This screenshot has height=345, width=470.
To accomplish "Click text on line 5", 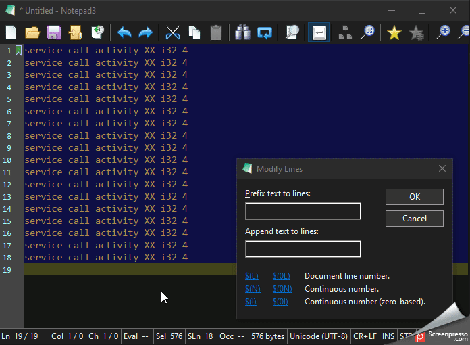I will click(106, 99).
